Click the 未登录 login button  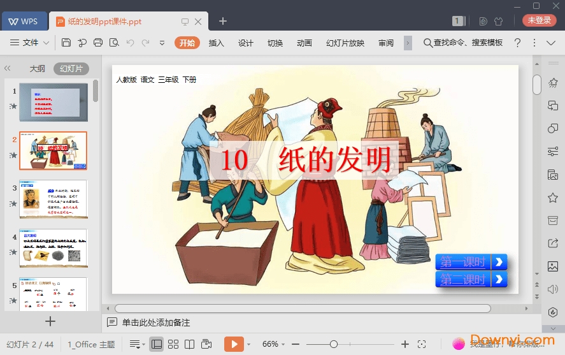coord(540,20)
